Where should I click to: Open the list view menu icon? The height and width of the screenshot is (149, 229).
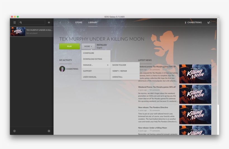15,22
